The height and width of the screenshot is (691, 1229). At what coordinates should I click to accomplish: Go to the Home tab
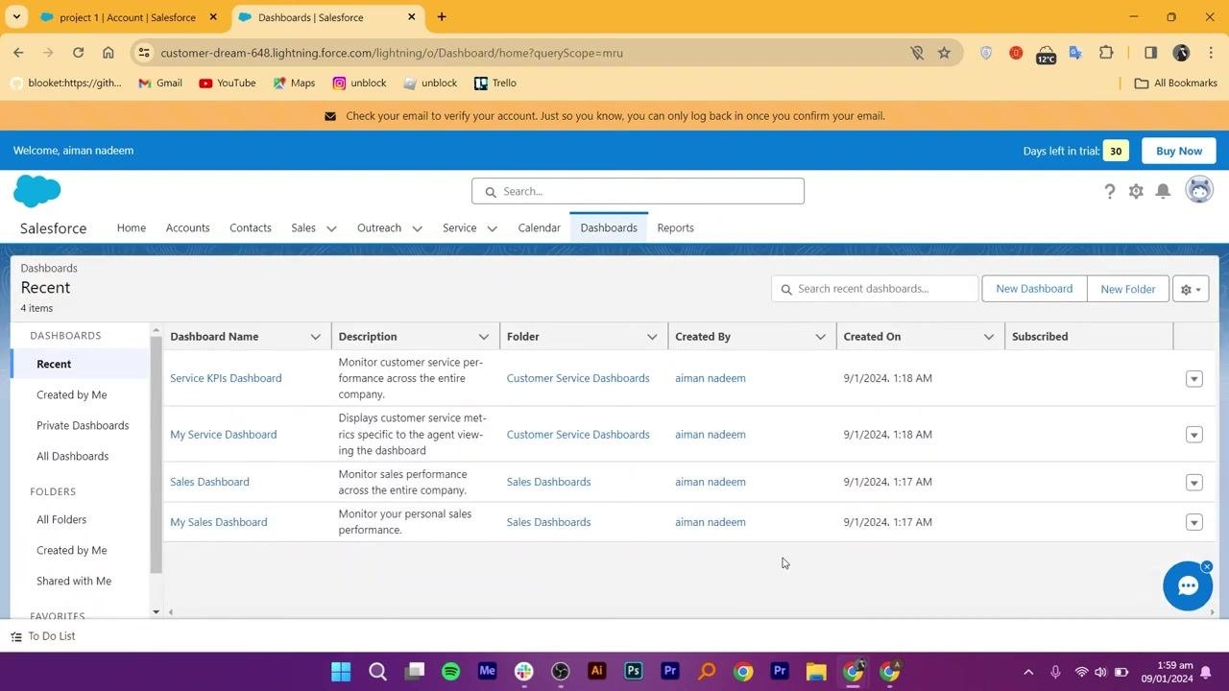132,228
